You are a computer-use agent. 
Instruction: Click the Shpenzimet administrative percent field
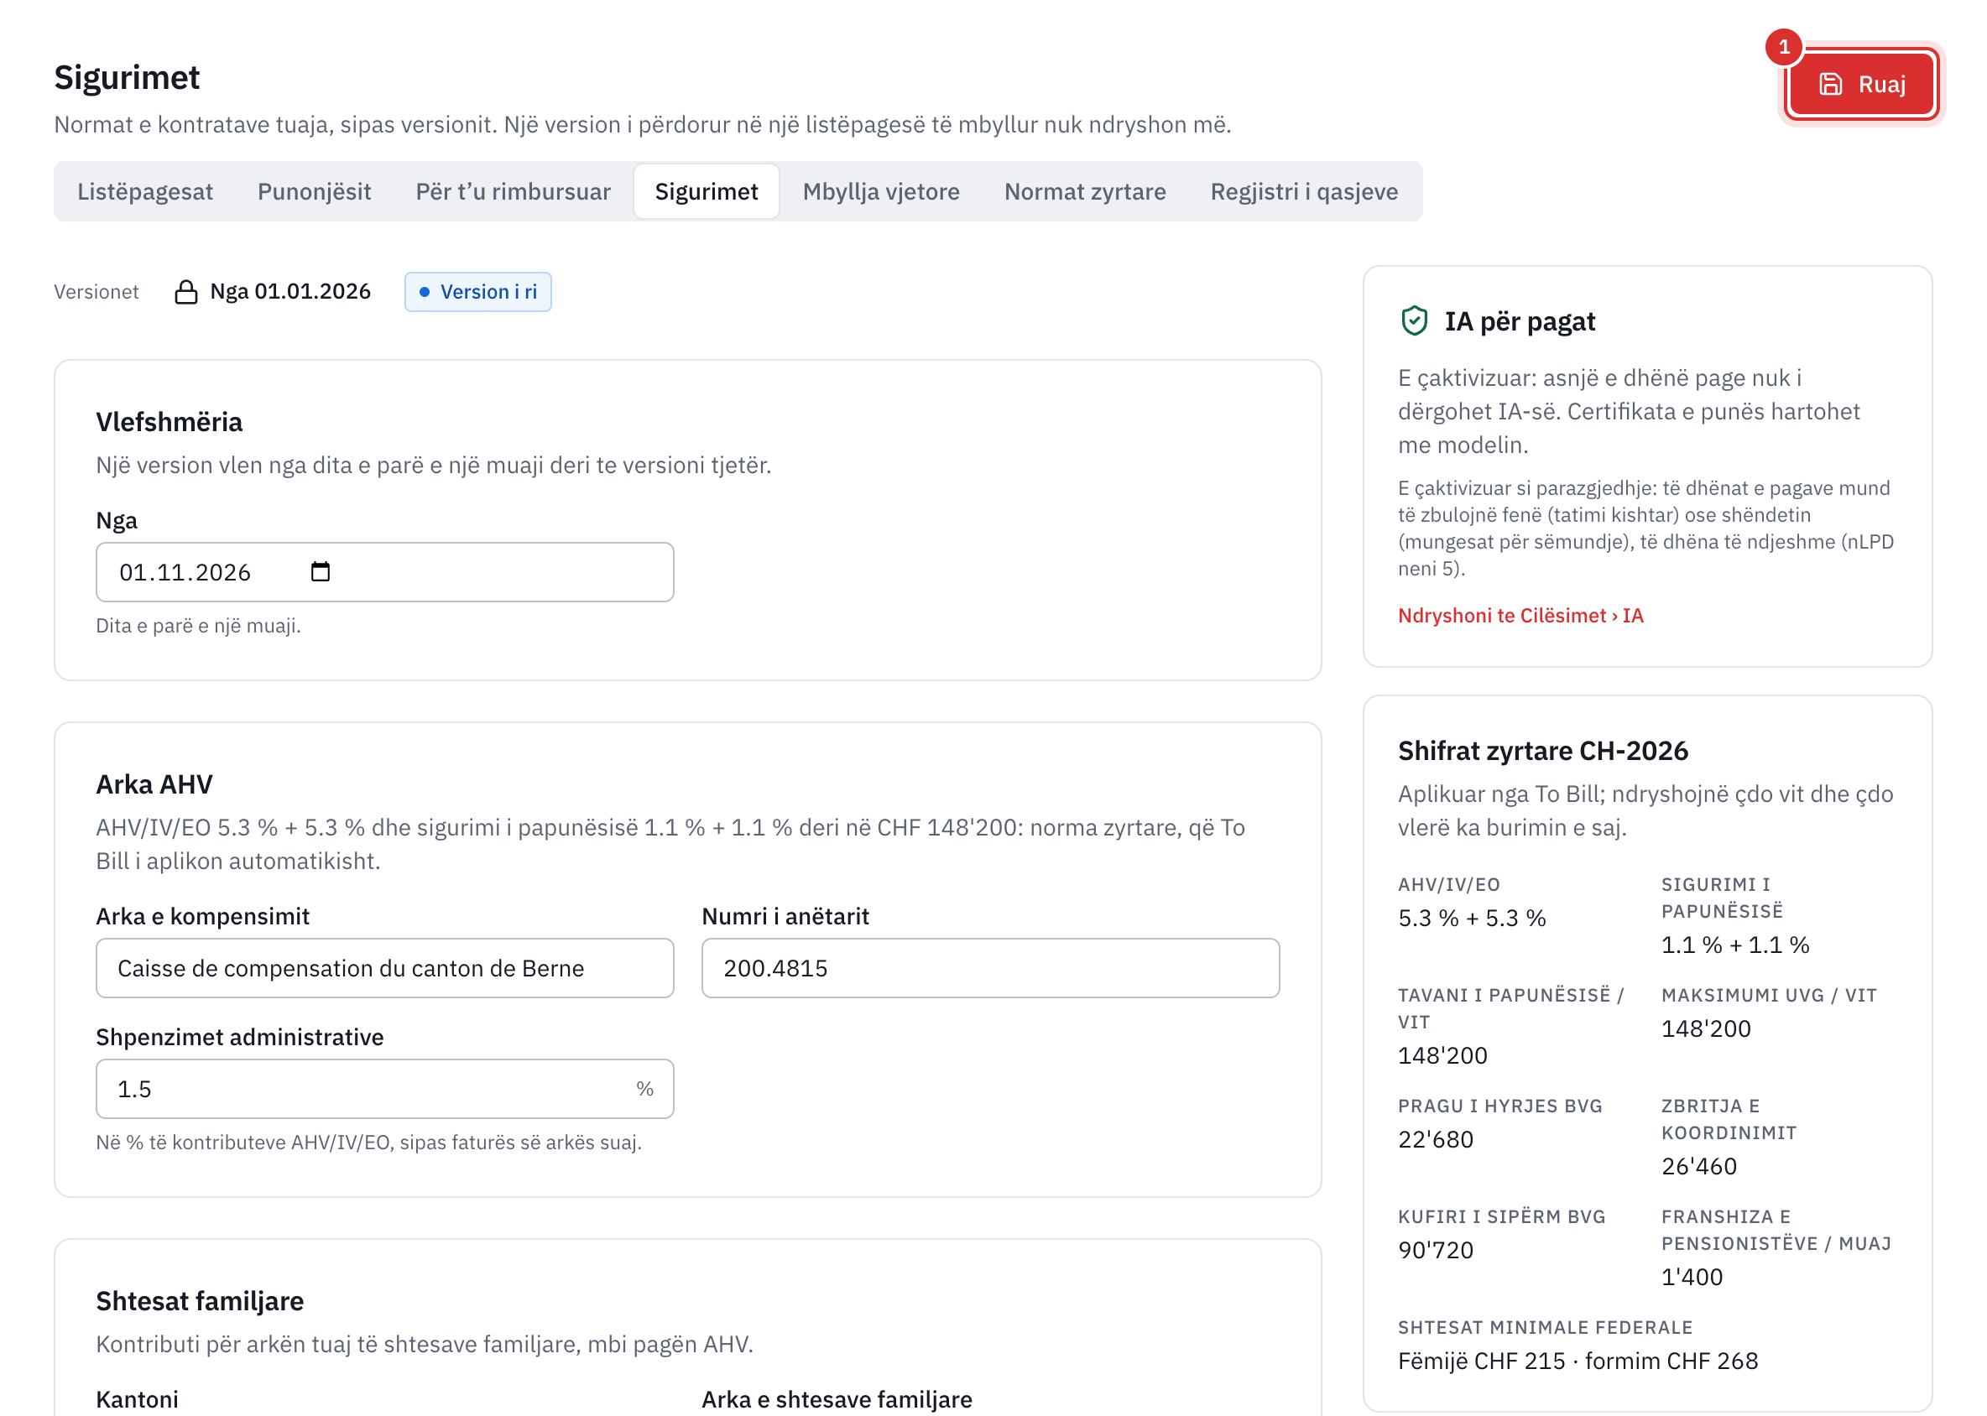coord(384,1088)
